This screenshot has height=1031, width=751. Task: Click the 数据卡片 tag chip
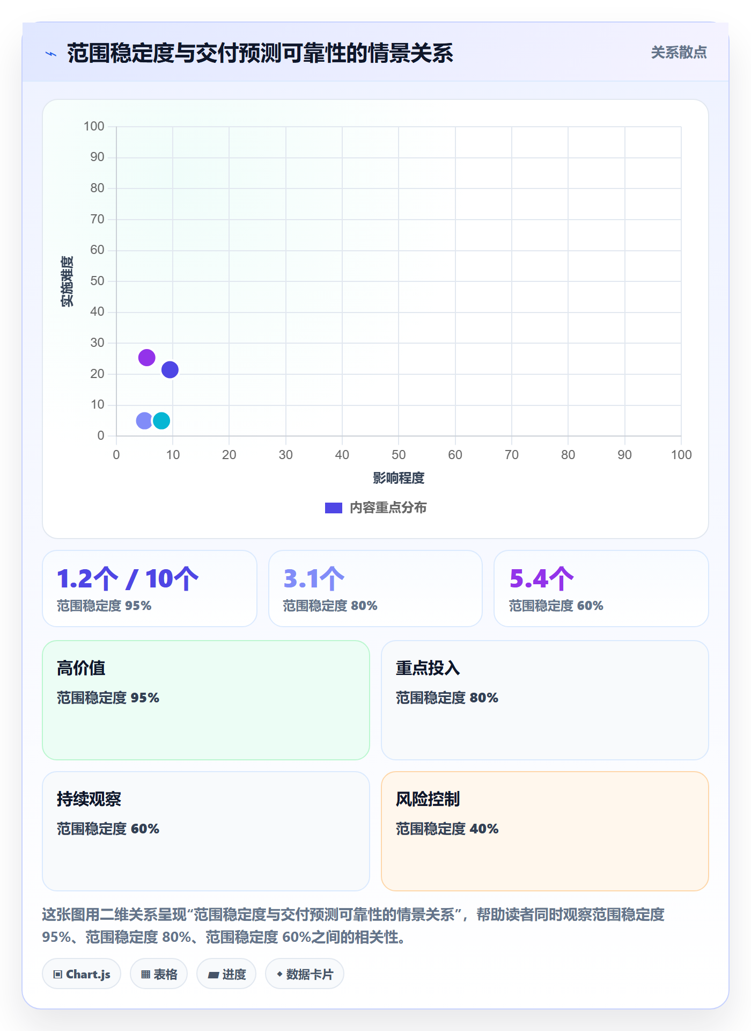coord(305,974)
